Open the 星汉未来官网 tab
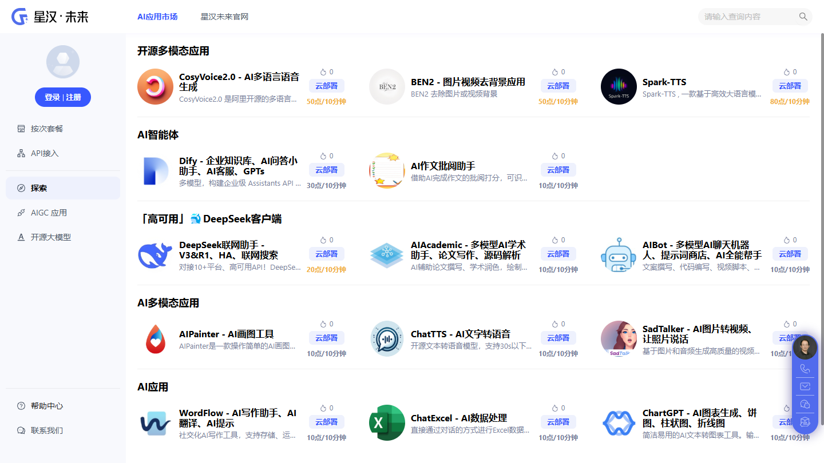This screenshot has width=824, height=463. [224, 17]
